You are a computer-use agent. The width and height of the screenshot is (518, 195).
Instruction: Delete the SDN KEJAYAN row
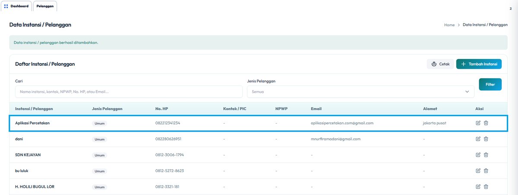pos(486,155)
